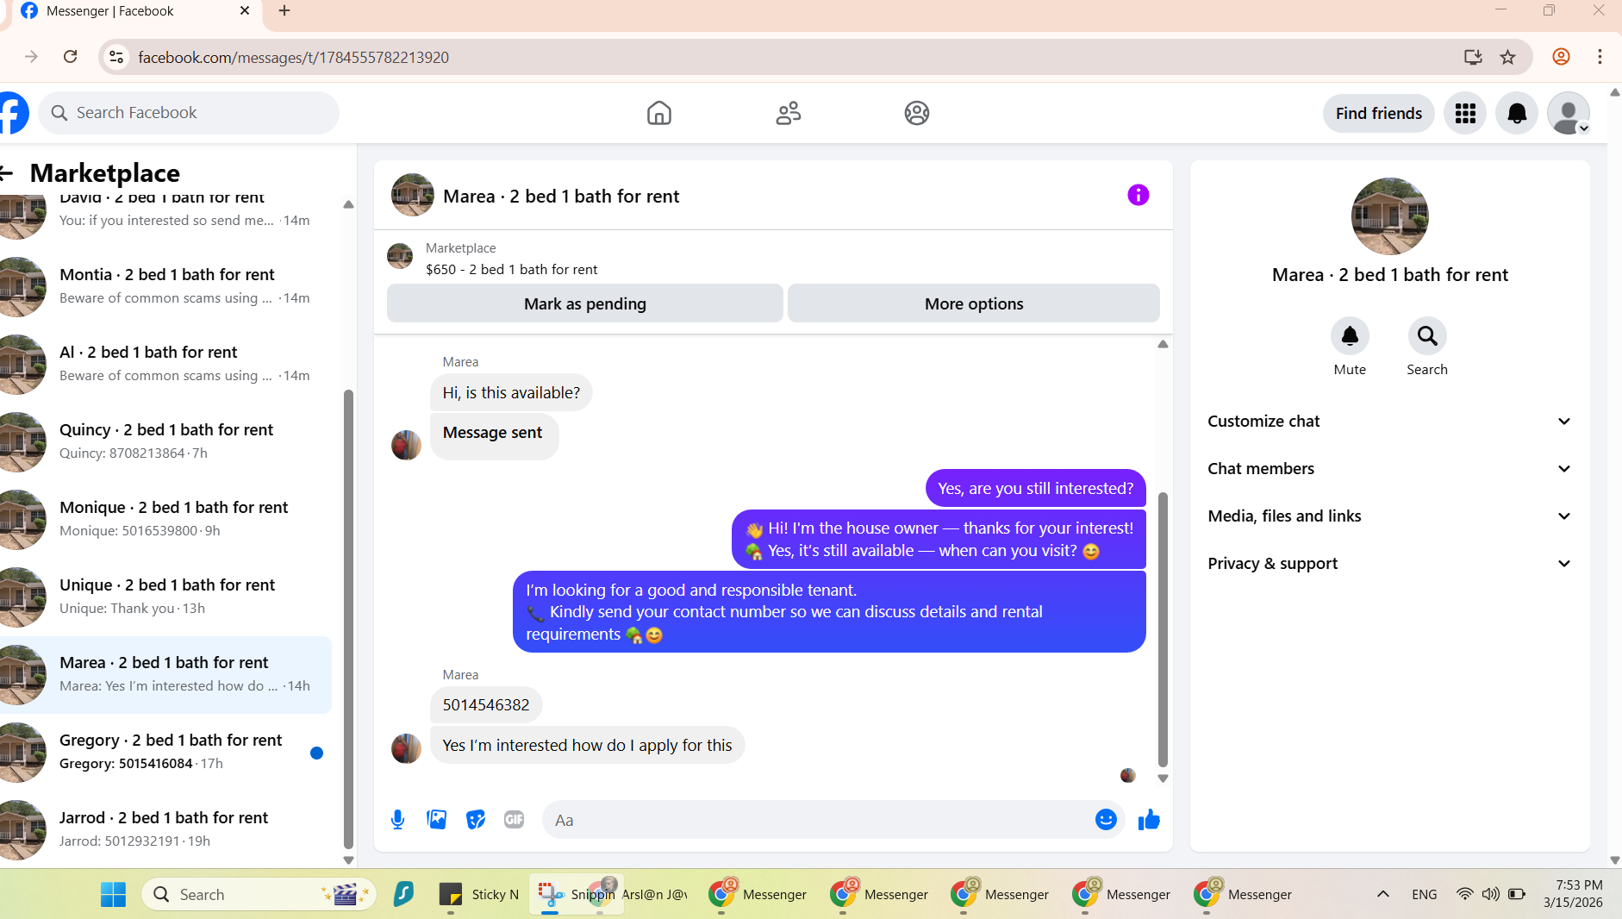The image size is (1622, 919).
Task: Reload the page in browser
Action: tap(71, 57)
